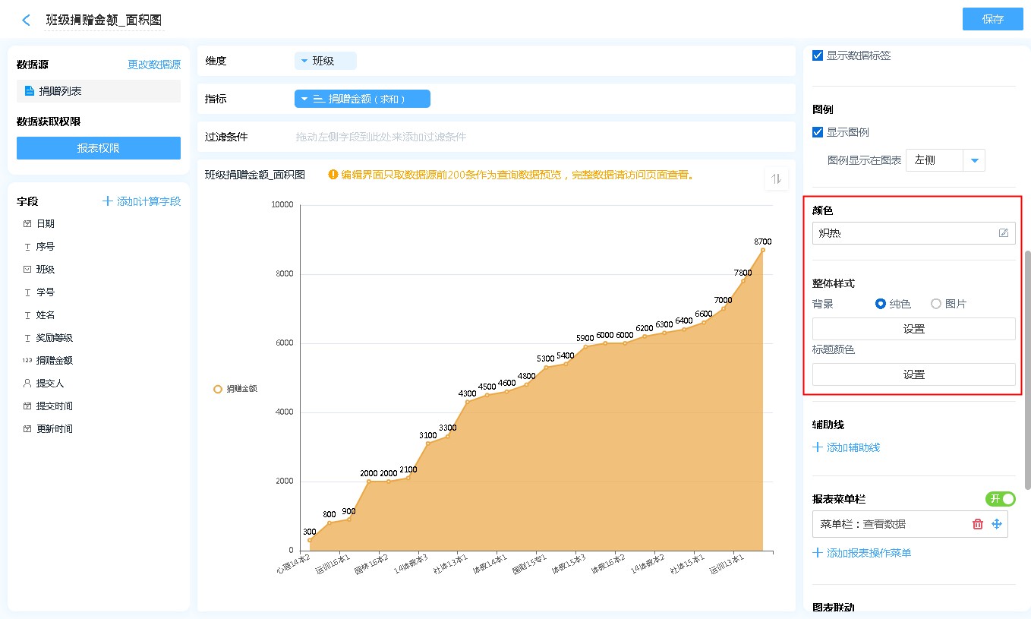1031x619 pixels.
Task: Click the 更改数据源 link
Action: coord(154,65)
